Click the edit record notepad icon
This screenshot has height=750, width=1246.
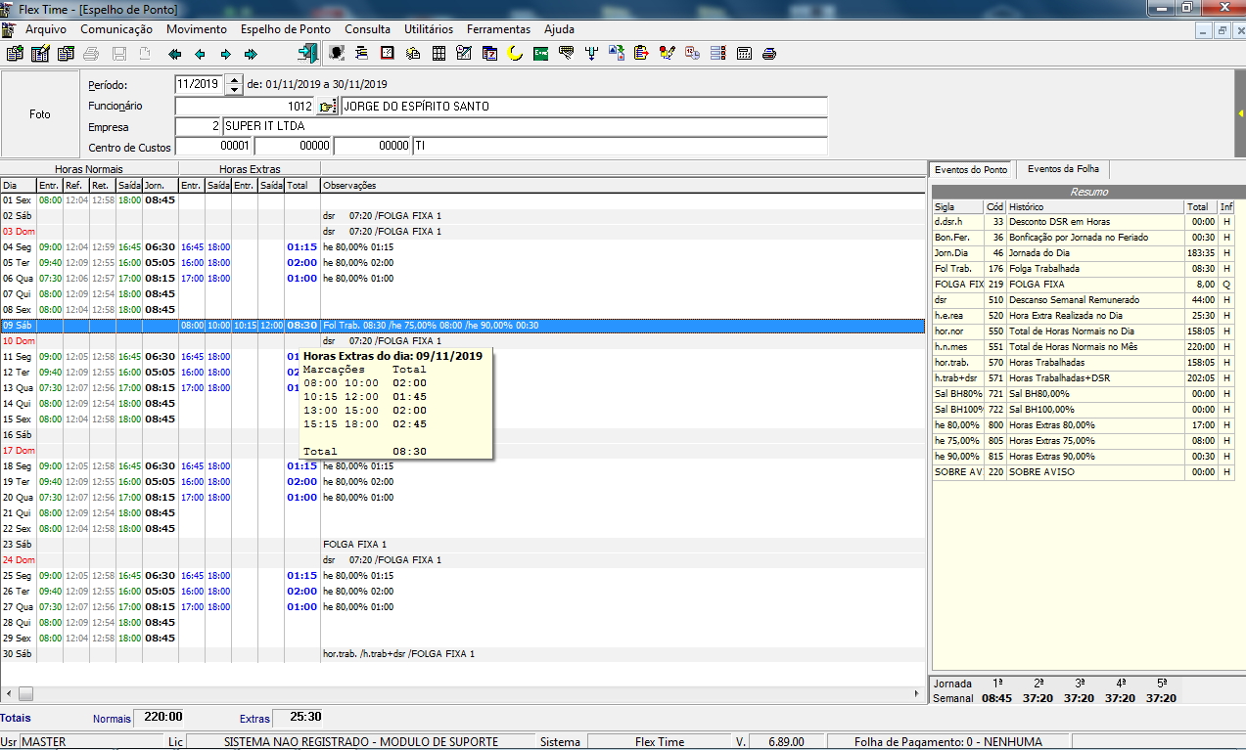click(x=40, y=54)
